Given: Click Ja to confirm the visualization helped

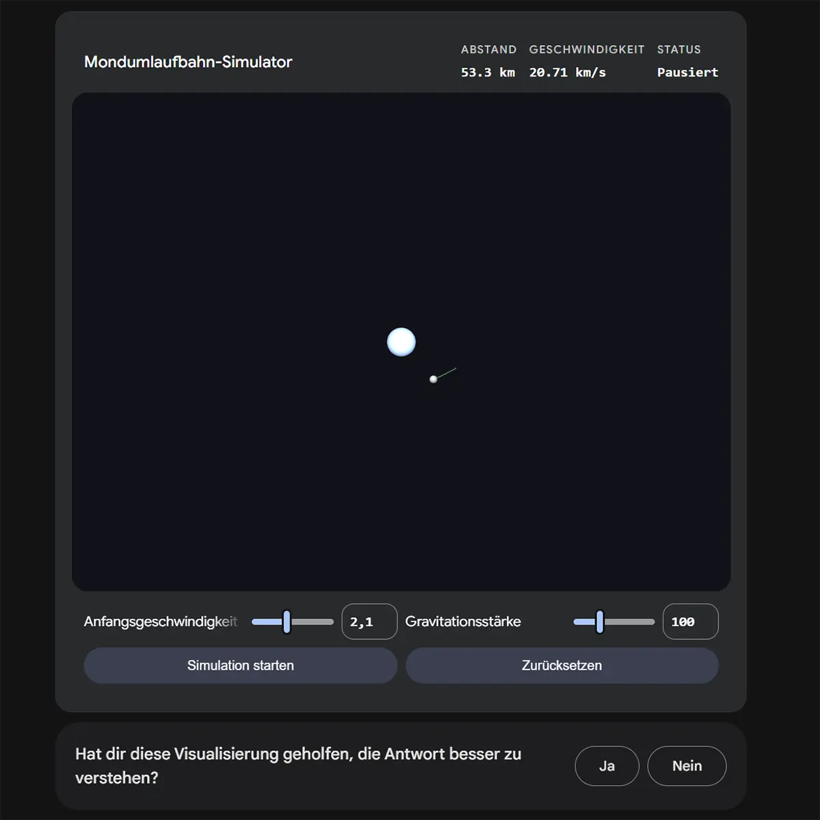Looking at the screenshot, I should 606,766.
